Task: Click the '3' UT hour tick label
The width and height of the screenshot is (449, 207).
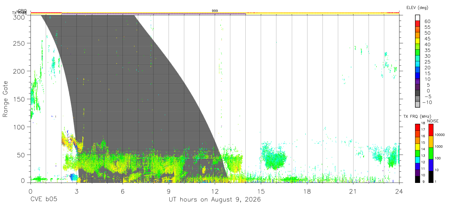Action: click(x=76, y=191)
